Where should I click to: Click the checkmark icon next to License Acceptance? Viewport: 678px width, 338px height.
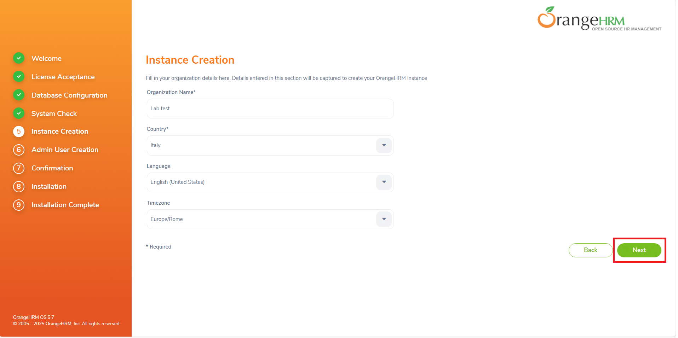point(19,76)
